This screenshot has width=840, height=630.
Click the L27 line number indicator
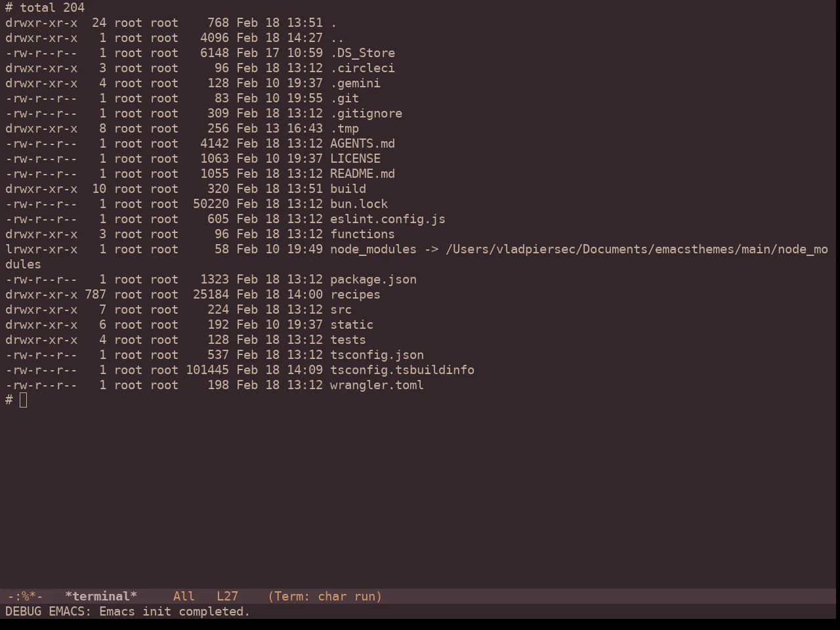[x=227, y=597]
